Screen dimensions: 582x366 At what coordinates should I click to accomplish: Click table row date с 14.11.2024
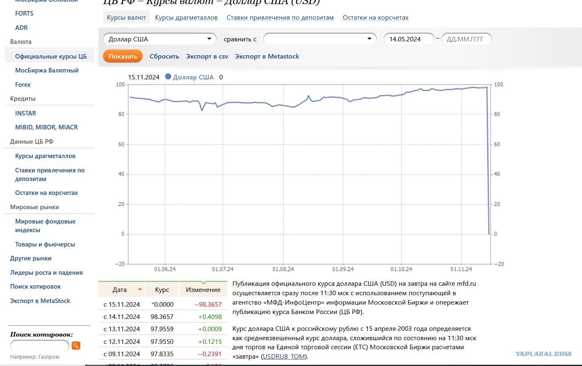tap(122, 317)
